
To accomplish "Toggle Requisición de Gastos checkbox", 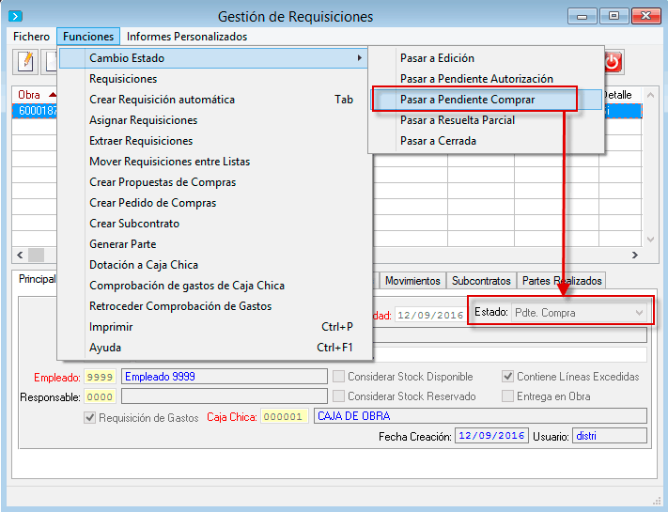I will 89,417.
